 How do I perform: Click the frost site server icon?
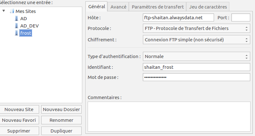17,33
